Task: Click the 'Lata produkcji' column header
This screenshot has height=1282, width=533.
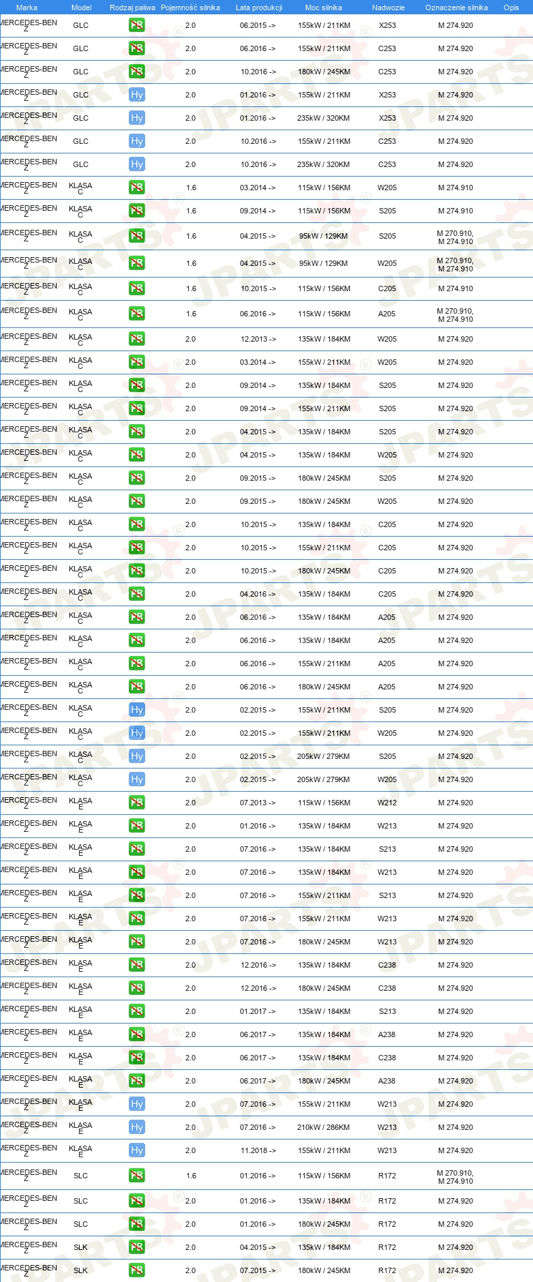Action: tap(259, 8)
